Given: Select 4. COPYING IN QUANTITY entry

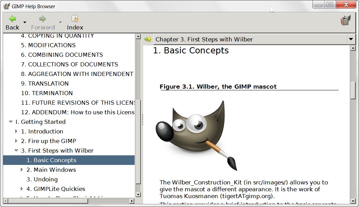Looking at the screenshot, I should (x=58, y=36).
